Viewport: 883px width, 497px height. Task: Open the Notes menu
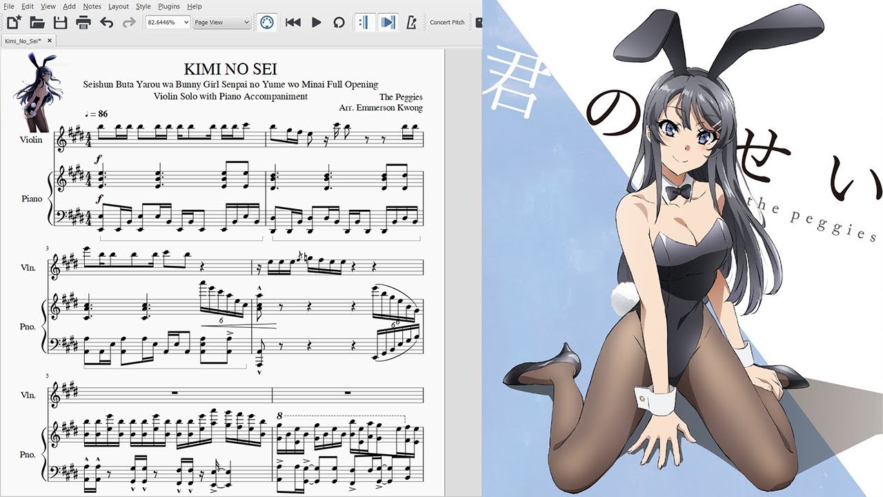click(x=92, y=6)
